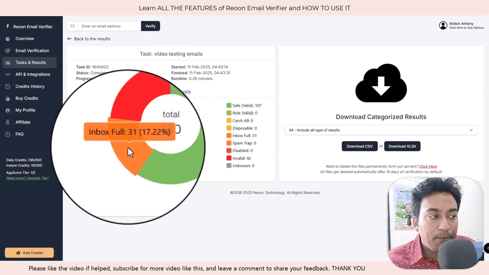Toggle Unknown gray legend swatch
The image size is (489, 275).
(x=229, y=166)
